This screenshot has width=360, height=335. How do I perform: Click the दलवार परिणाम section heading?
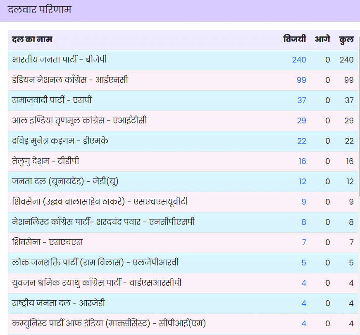tap(40, 10)
